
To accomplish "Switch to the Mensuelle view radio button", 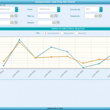I will [x=62, y=33].
